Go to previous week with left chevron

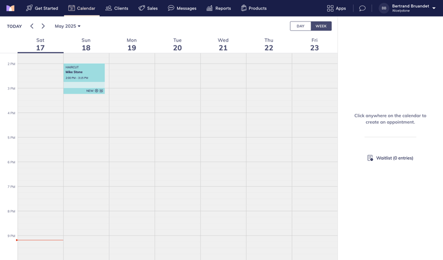coord(32,26)
